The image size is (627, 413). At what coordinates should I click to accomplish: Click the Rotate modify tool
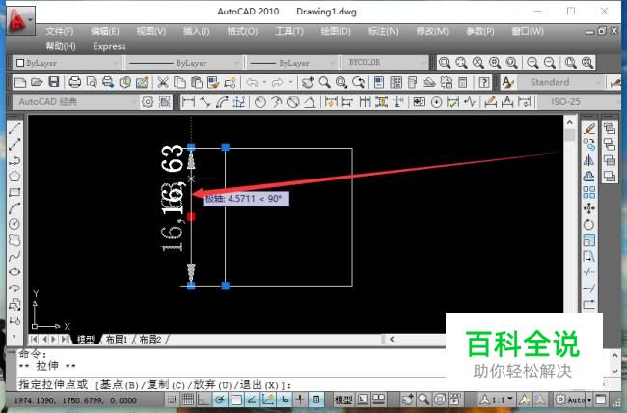pyautogui.click(x=589, y=224)
